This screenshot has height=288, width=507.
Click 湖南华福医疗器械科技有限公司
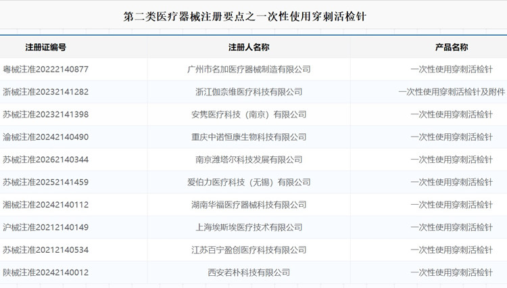pyautogui.click(x=249, y=205)
